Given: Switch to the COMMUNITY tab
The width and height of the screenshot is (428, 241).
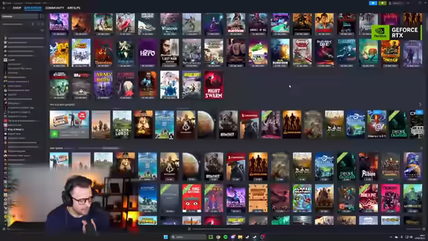Looking at the screenshot, I should [x=55, y=8].
